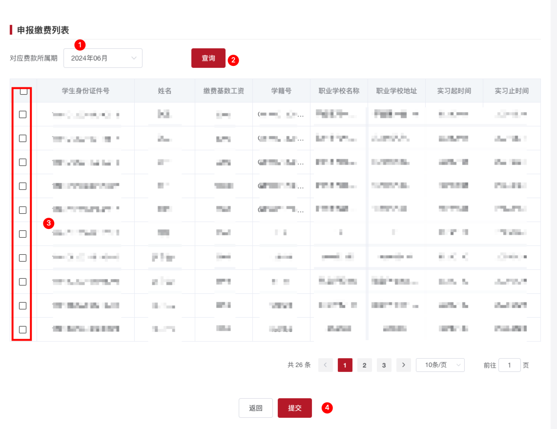Image resolution: width=557 pixels, height=429 pixels.
Task: Check the third row's checkbox
Action: point(23,163)
